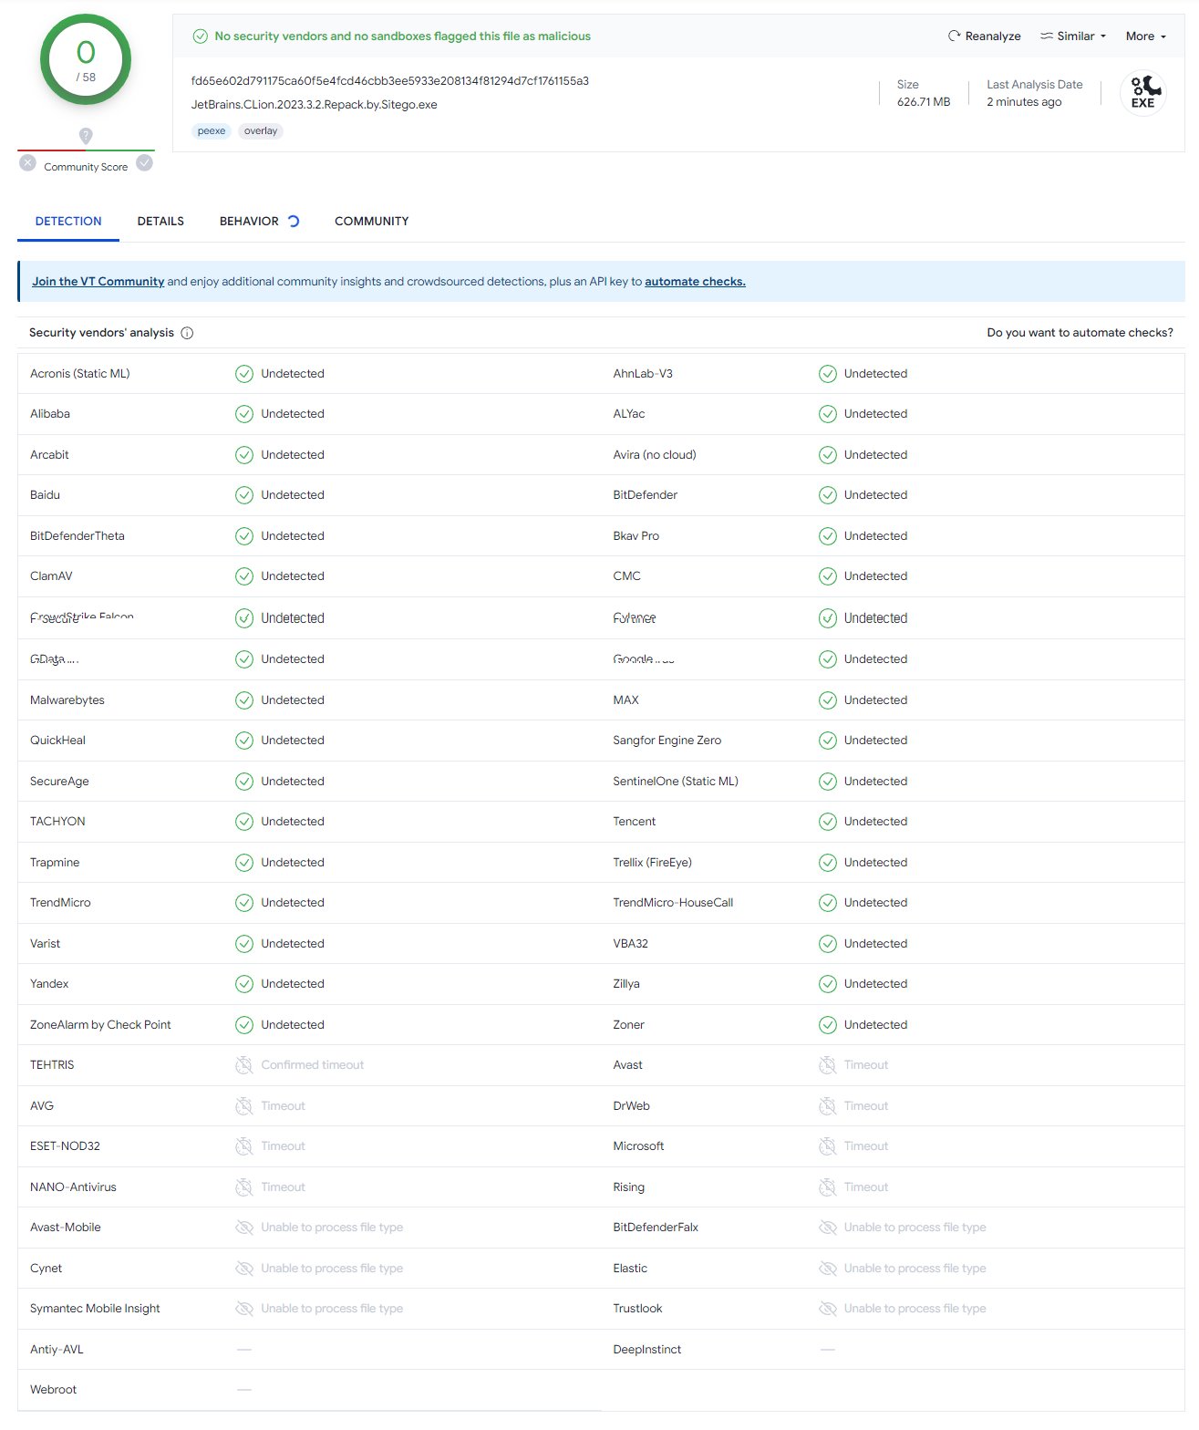Click the overlay tag chip
The height and width of the screenshot is (1430, 1199).
coord(261,131)
